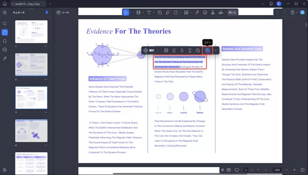
Task: Open the ツール menu
Action: click(63, 13)
